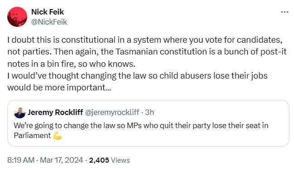Click the Views label beside the count
The image size is (294, 169).
click(120, 160)
